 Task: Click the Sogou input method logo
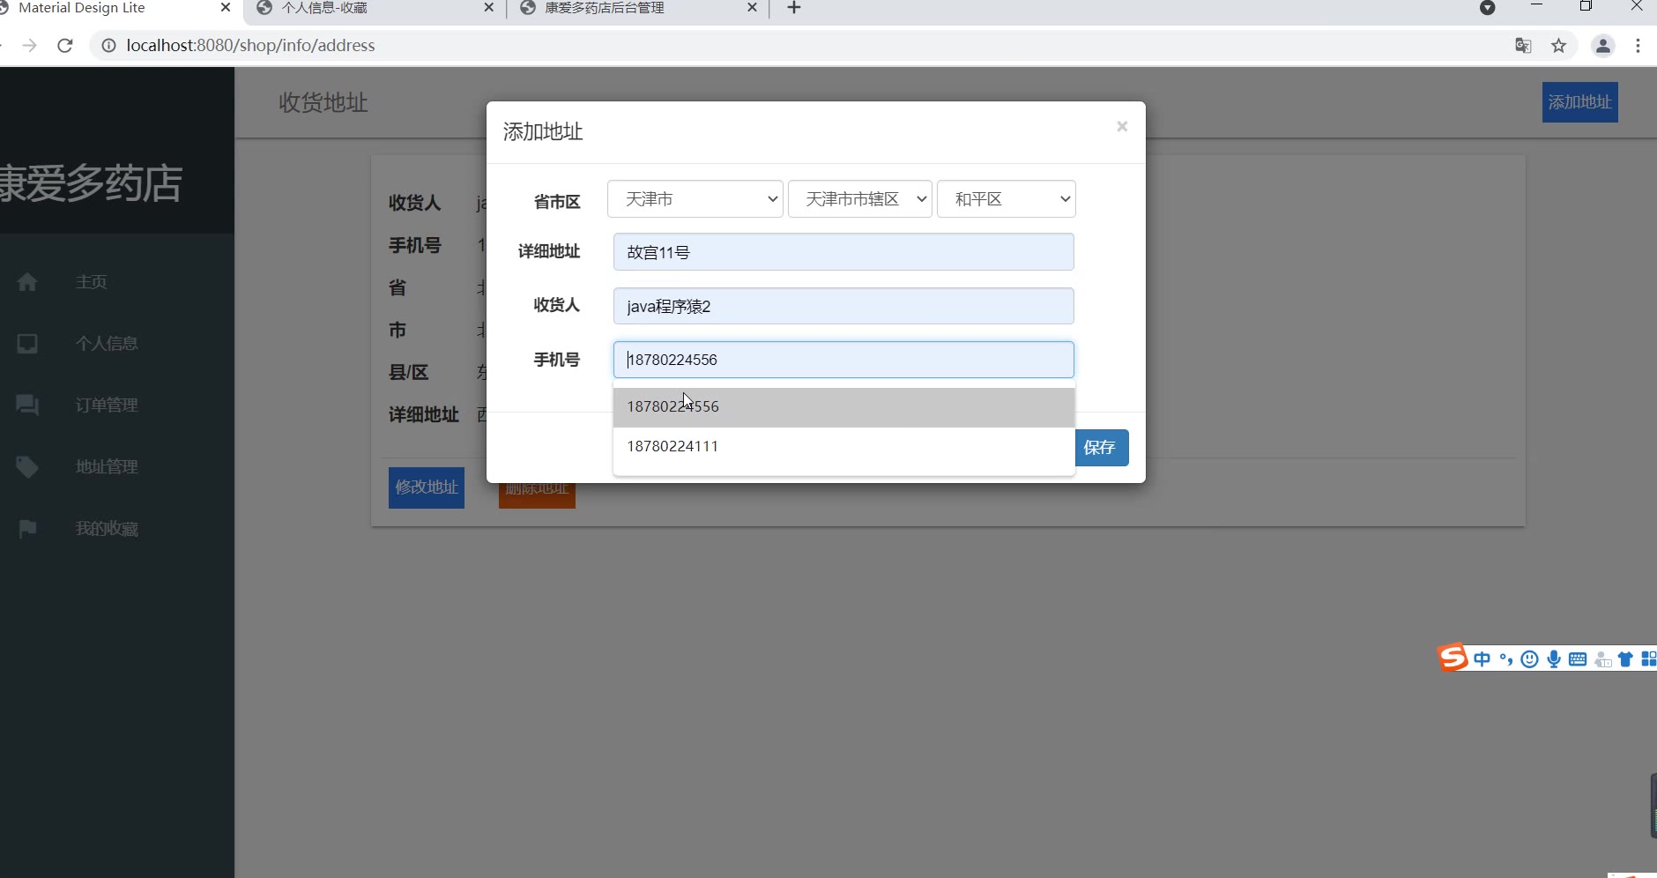pos(1453,657)
